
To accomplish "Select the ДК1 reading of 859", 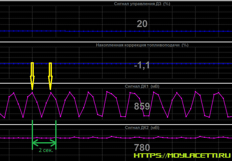I will pos(142,106).
